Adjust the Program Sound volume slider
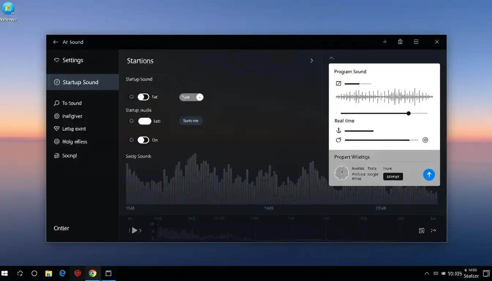 point(384,113)
